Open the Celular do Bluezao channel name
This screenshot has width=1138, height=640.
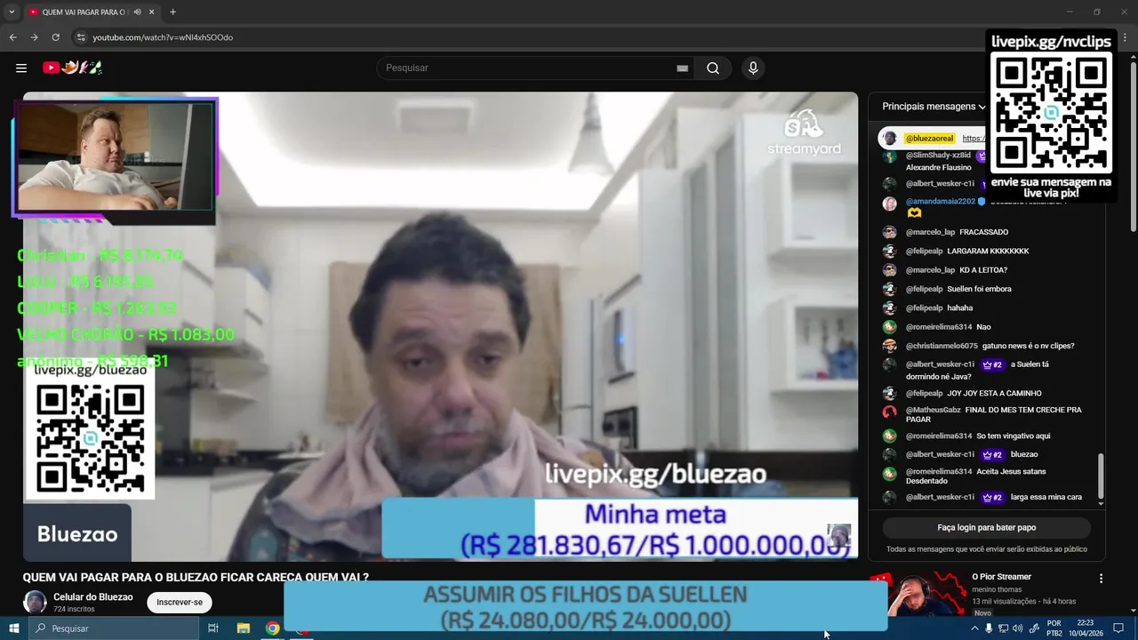(93, 597)
